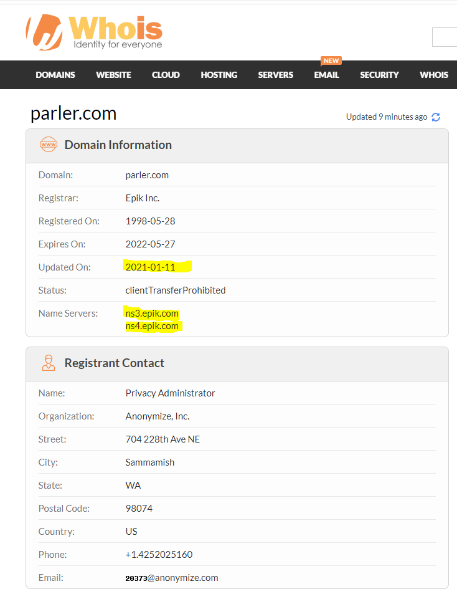Screen dimensions: 457x594
Task: Open the HOSTING menu
Action: [219, 75]
